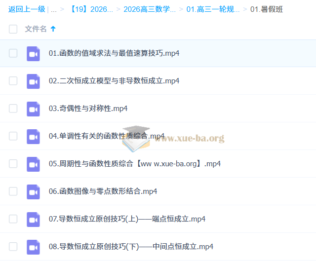Click video icon for 02.二次恒成立模型与非导数恒成立.mp4
The image size is (316, 261).
pyautogui.click(x=33, y=81)
